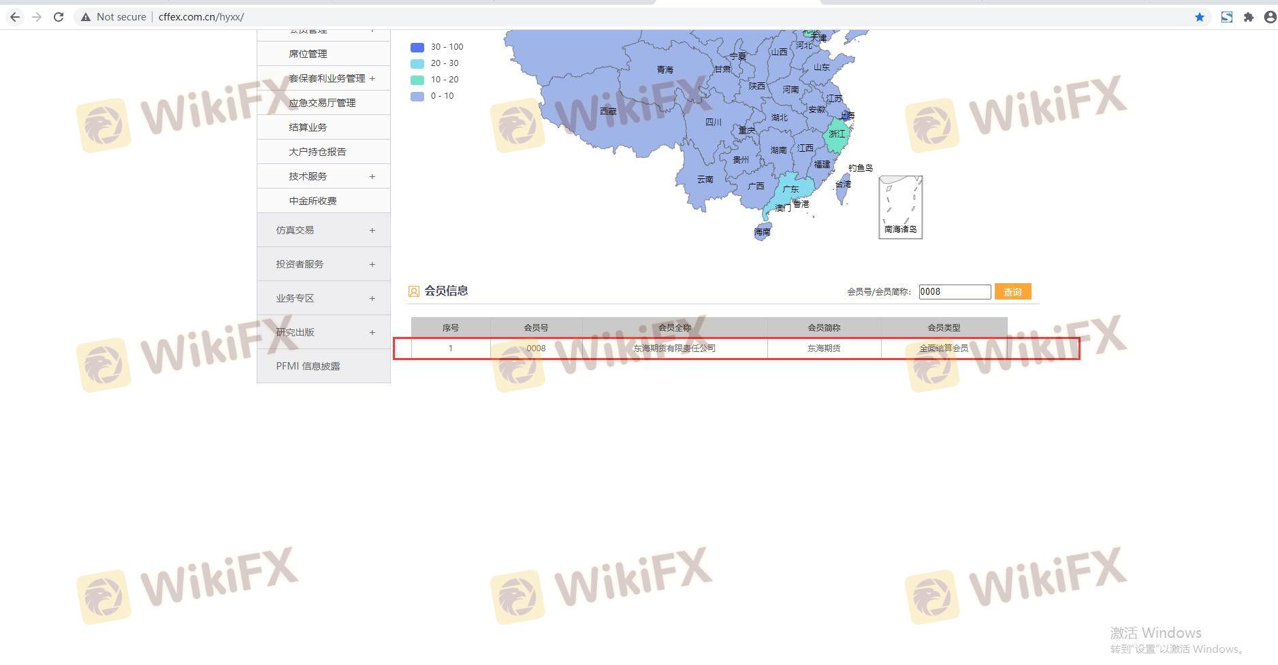The height and width of the screenshot is (665, 1278).
Task: Open the 大户持仓报告 menu item
Action: tap(317, 152)
